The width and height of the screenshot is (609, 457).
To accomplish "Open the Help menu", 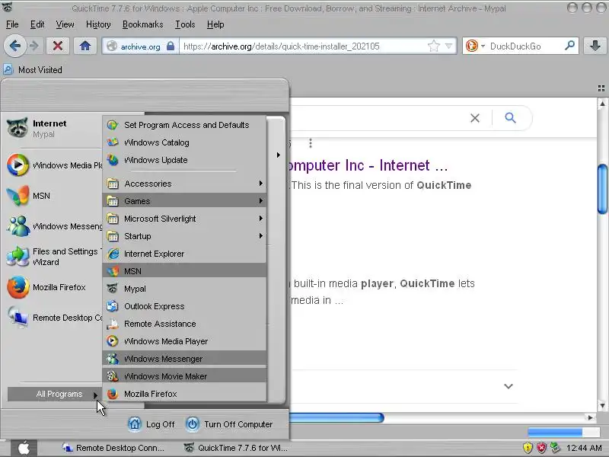I will click(215, 24).
